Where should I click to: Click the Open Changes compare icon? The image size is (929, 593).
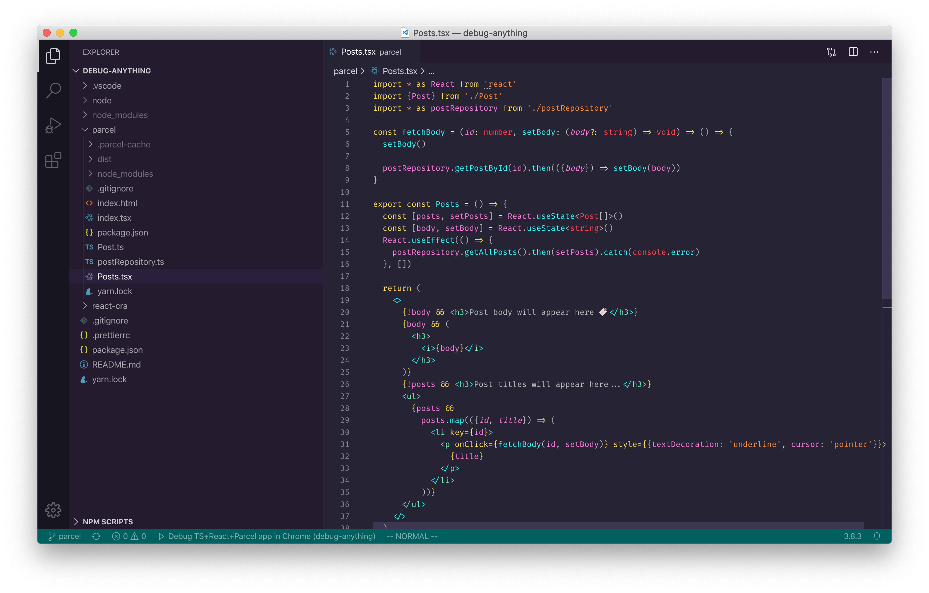click(x=831, y=52)
